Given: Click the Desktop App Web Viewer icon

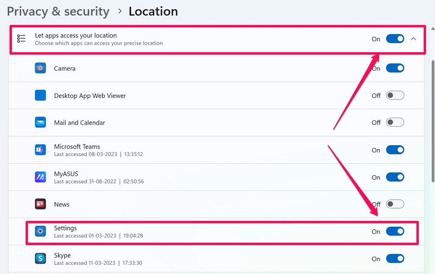Looking at the screenshot, I should point(40,96).
